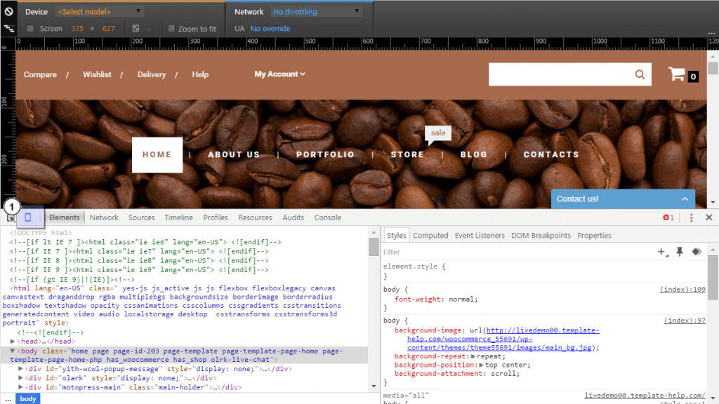Click the emulation more options dots
This screenshot has width=719, height=404.
tap(712, 33)
